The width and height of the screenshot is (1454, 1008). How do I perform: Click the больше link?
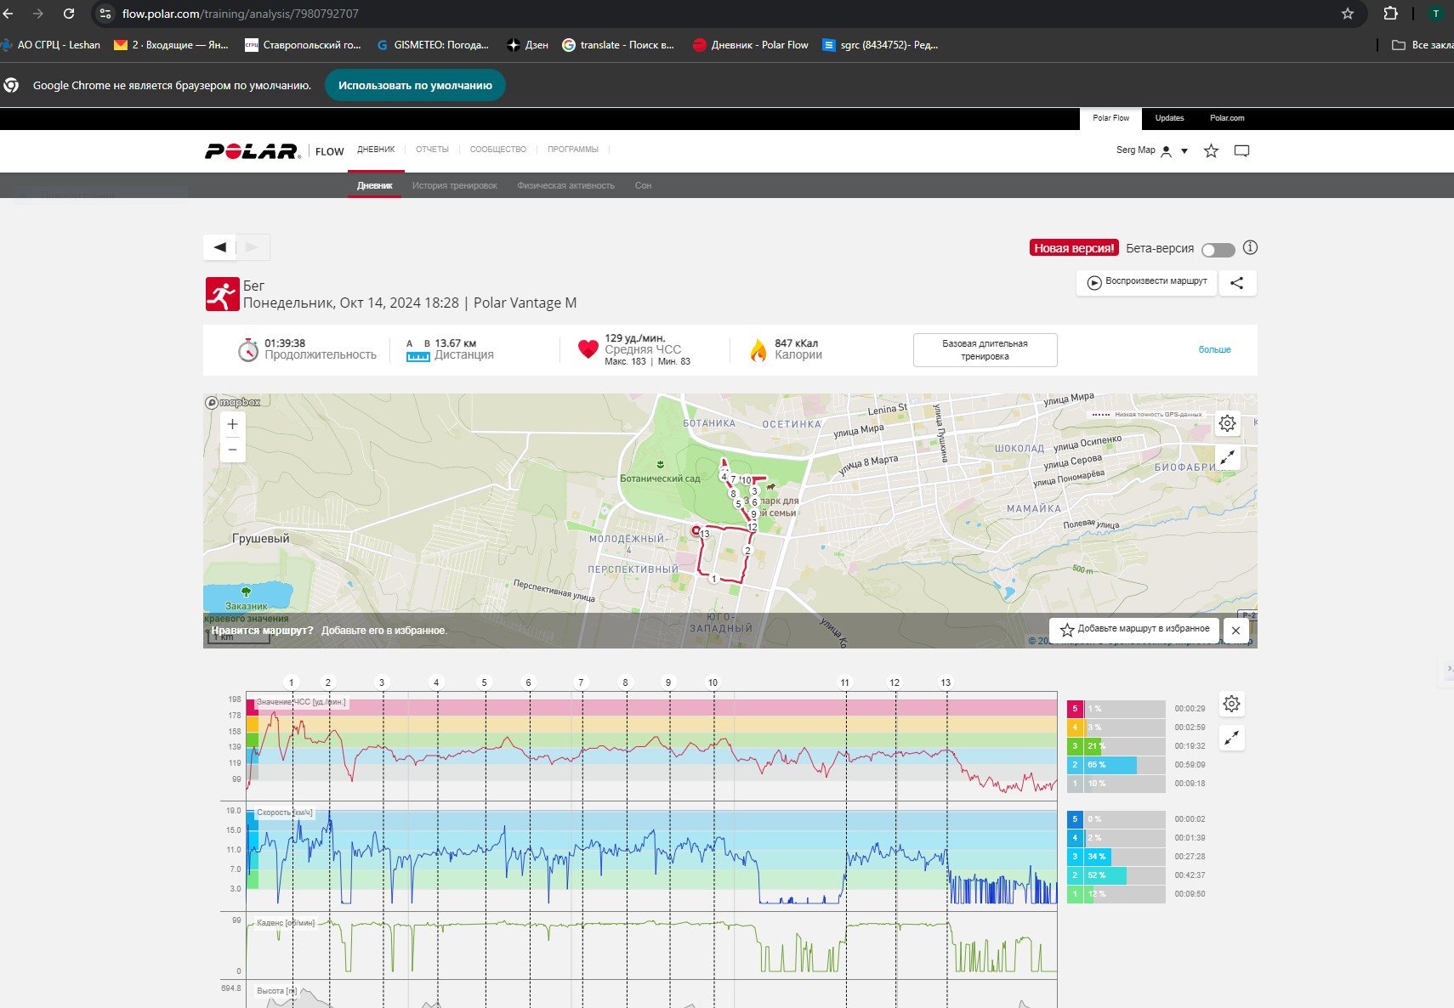point(1214,350)
